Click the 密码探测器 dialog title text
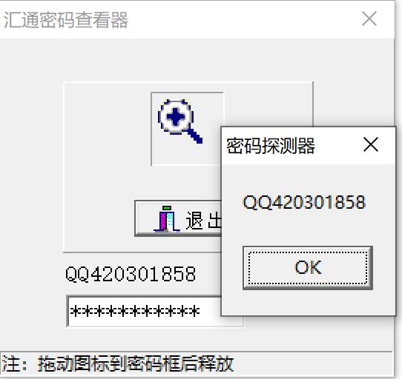 271,146
